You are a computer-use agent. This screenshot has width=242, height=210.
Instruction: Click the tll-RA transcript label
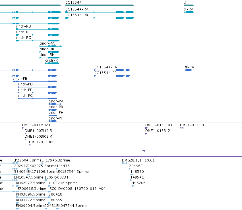tap(189, 9)
